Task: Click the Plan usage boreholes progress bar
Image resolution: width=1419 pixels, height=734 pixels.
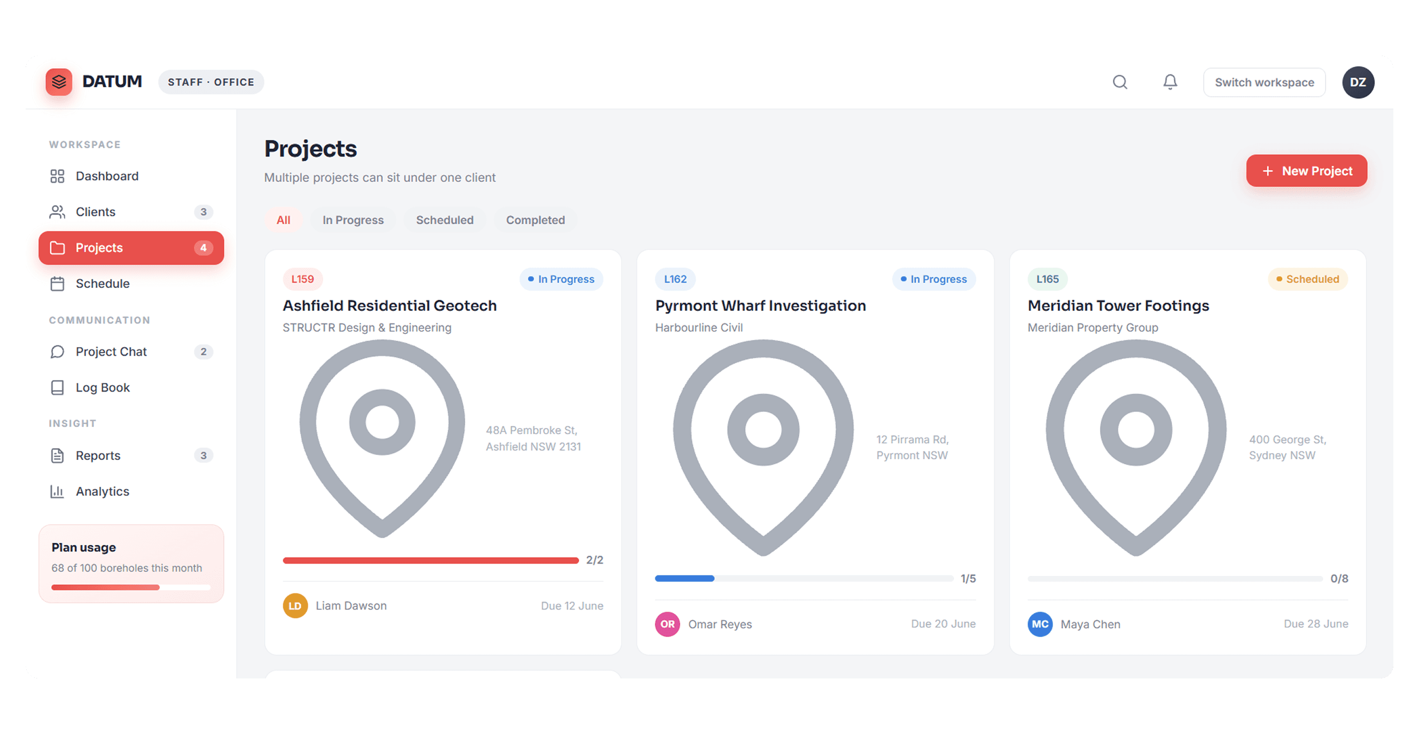Action: tap(131, 588)
